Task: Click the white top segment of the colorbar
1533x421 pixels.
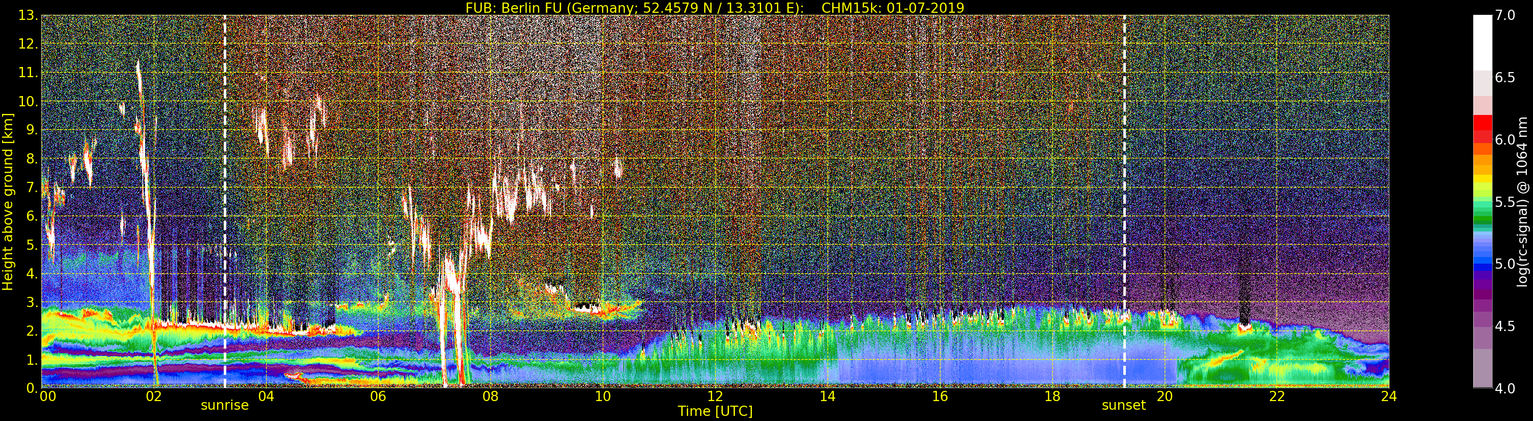Action: tap(1482, 43)
